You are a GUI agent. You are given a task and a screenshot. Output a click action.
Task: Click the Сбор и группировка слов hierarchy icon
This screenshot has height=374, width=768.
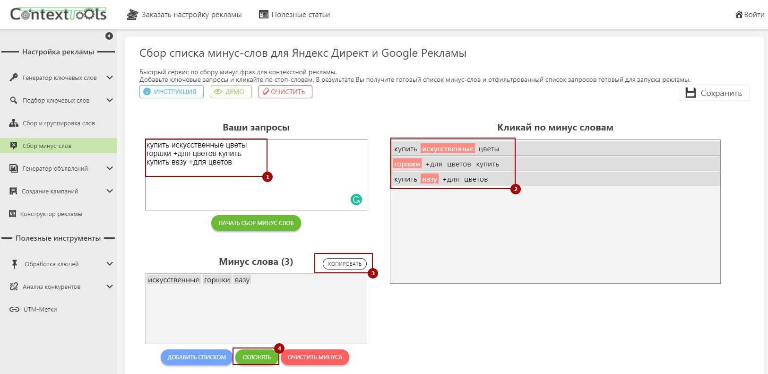(x=14, y=123)
